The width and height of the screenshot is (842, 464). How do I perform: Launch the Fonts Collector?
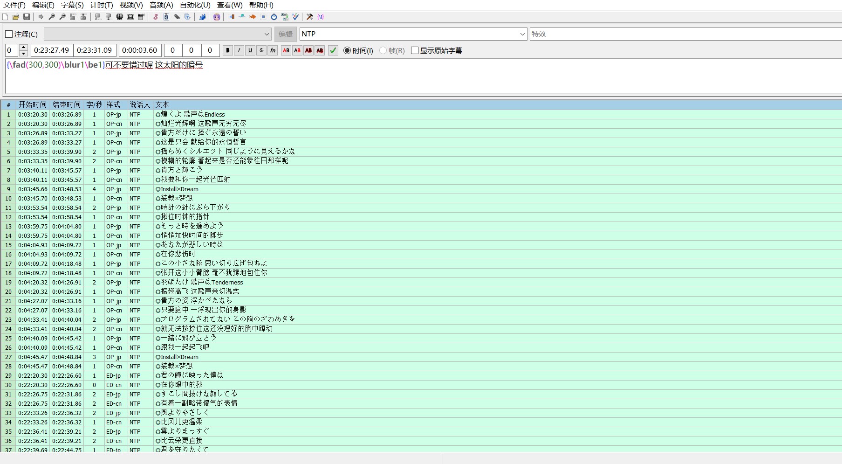tap(188, 17)
